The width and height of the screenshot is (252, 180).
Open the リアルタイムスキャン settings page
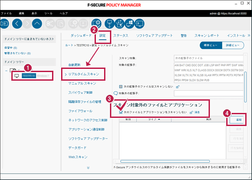pos(84,74)
